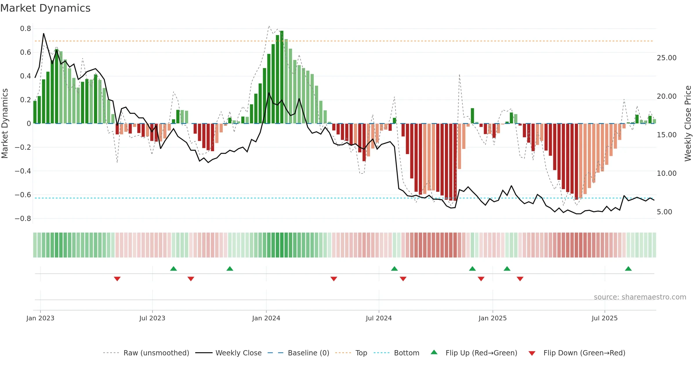Toggle the Flip Down (Green→Red) legend entry
Screen dimensions: 696x391
click(577, 353)
